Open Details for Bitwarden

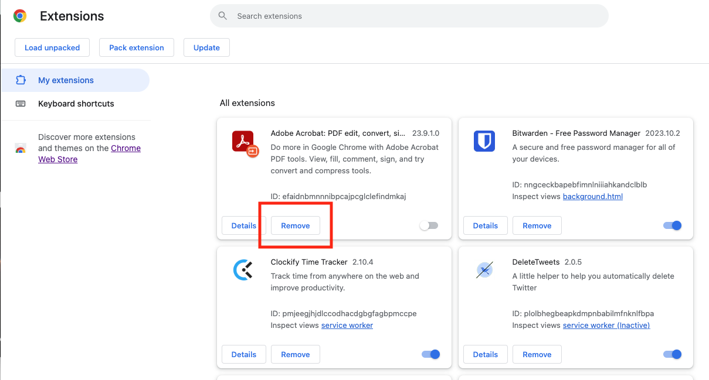point(486,225)
